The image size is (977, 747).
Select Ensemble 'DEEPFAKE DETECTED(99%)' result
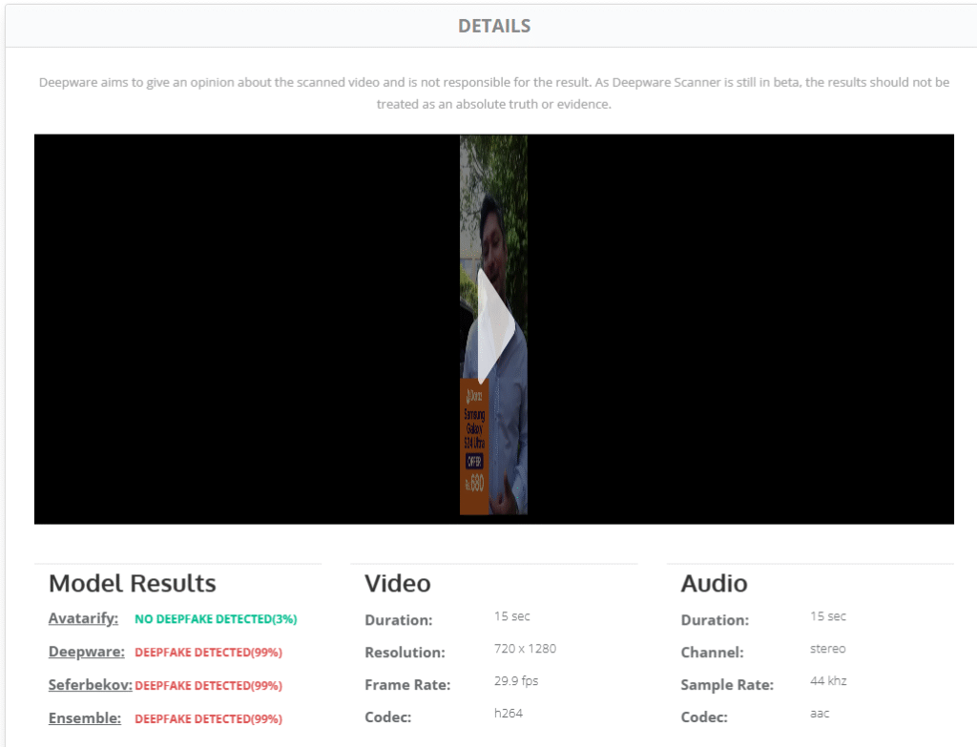pos(209,719)
